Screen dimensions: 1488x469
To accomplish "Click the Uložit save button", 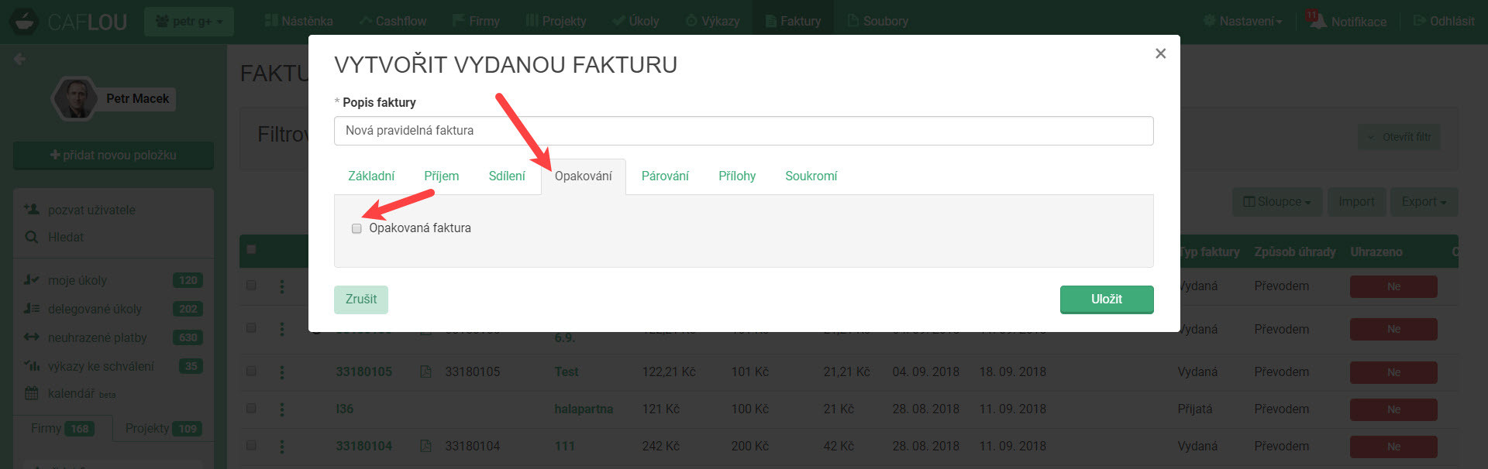I will point(1106,300).
